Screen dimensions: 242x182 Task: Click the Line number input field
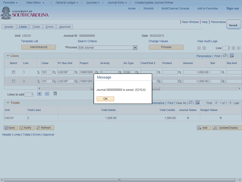[226, 48]
